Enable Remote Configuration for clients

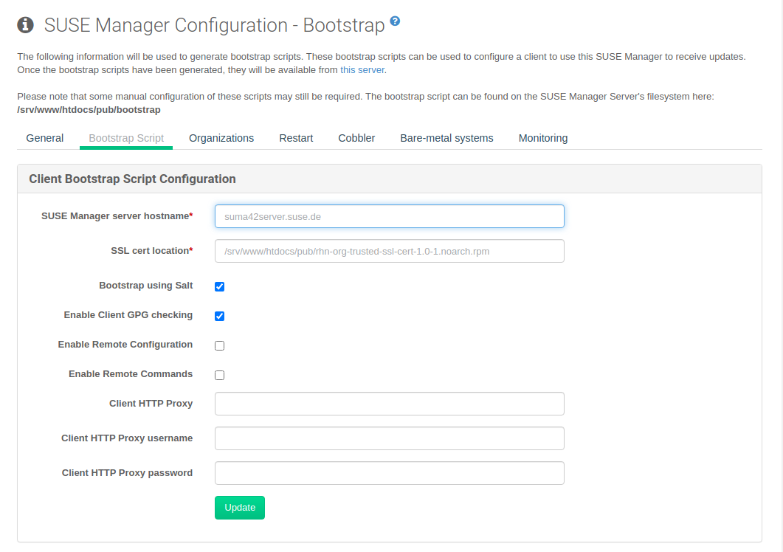point(219,345)
